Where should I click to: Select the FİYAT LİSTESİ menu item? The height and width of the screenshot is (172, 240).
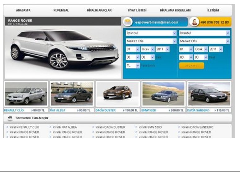point(137,10)
